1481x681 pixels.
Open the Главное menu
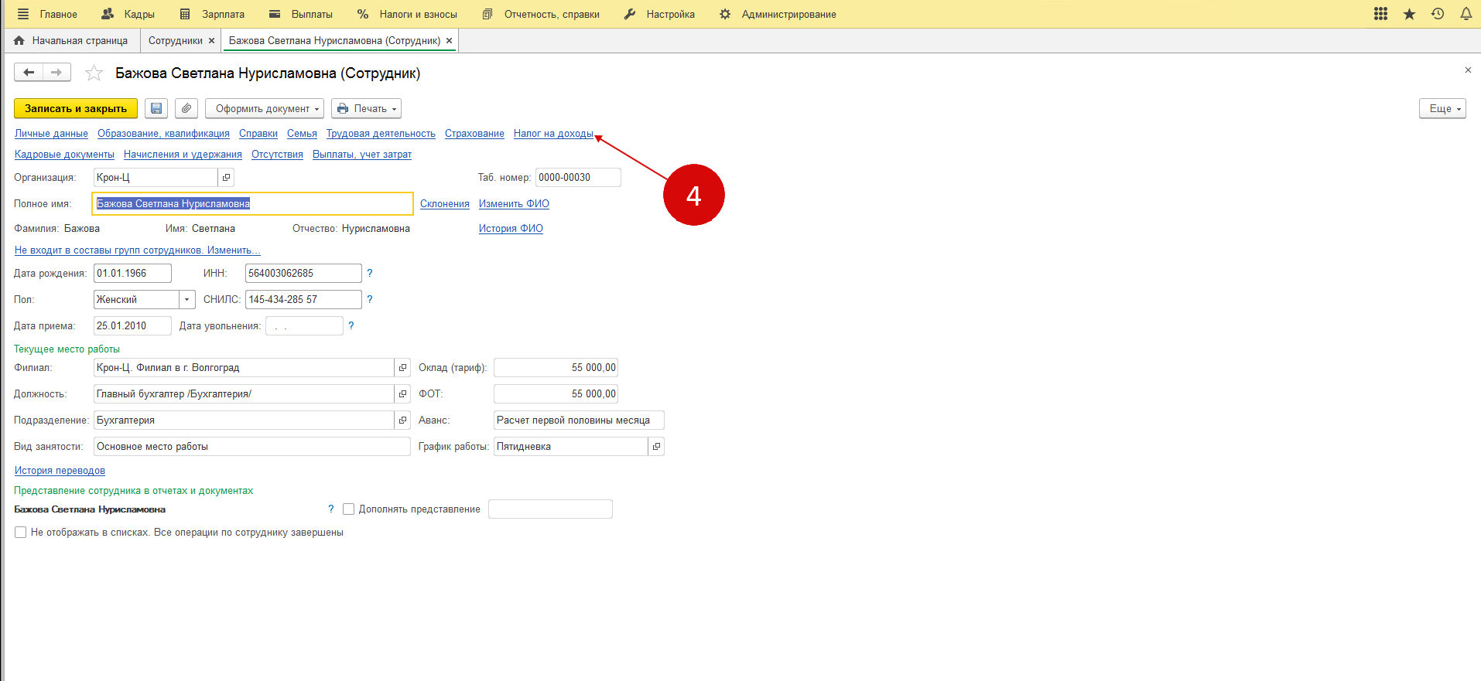[x=59, y=14]
